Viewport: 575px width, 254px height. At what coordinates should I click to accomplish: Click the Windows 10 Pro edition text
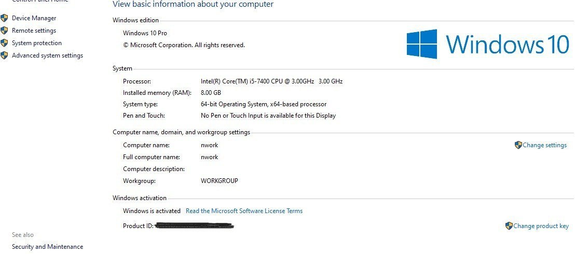click(x=145, y=33)
